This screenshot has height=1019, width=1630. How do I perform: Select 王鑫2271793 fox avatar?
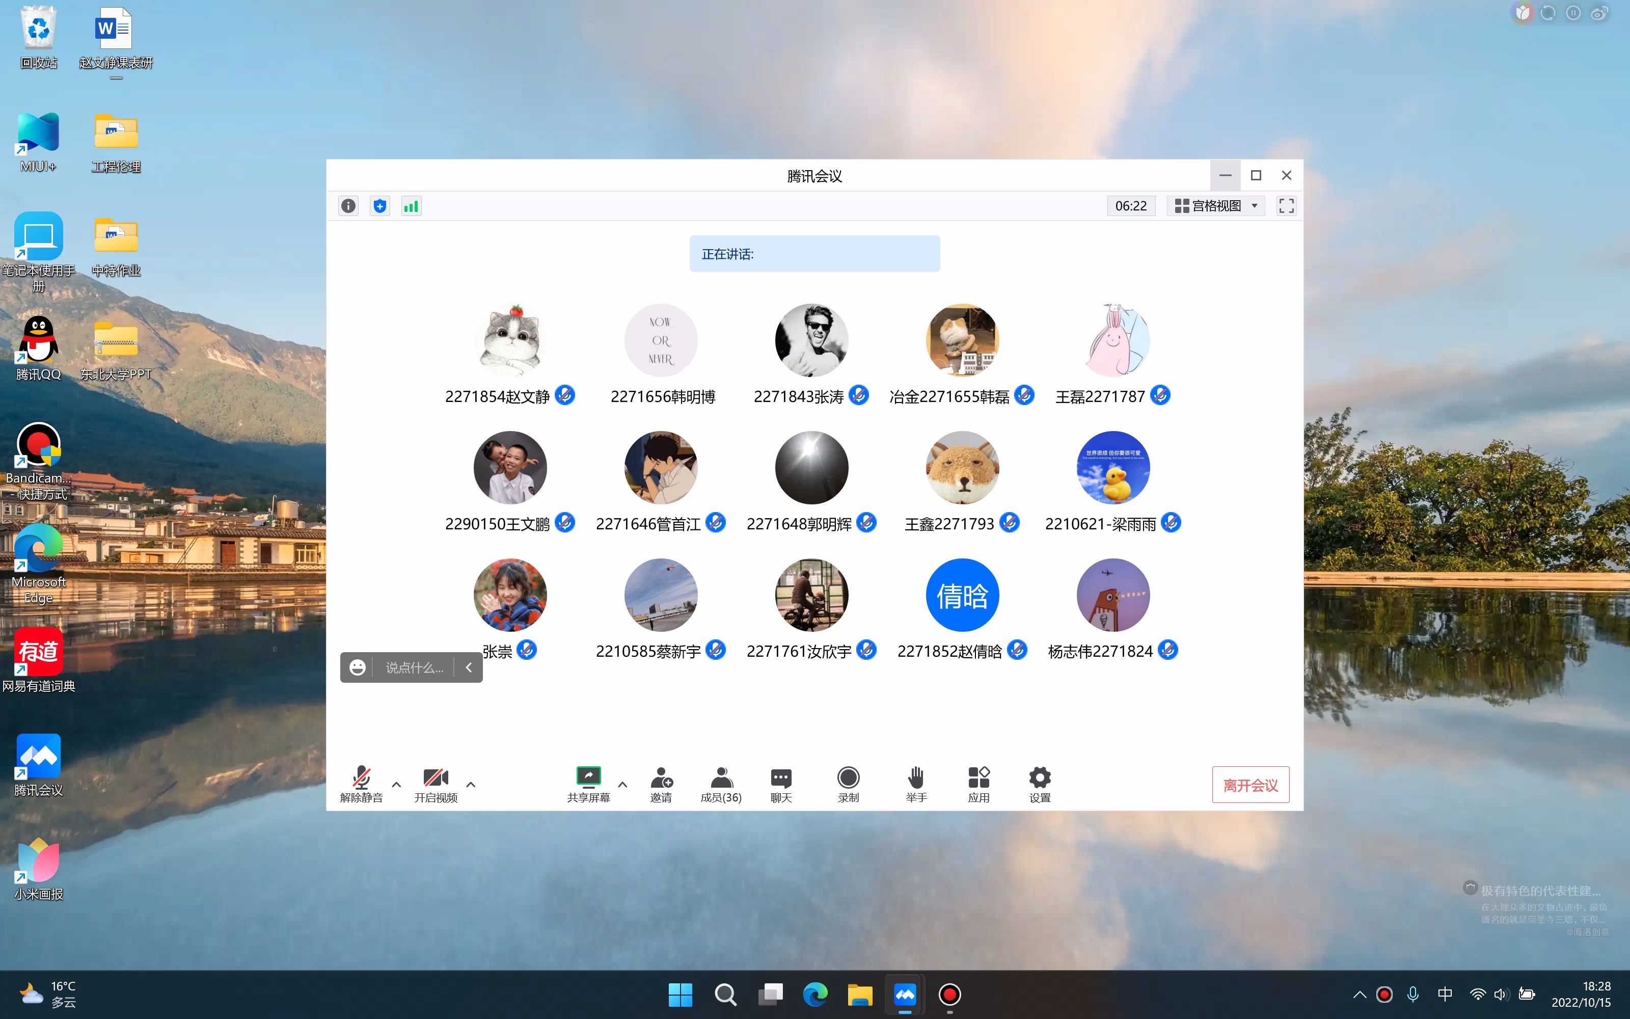pos(963,468)
